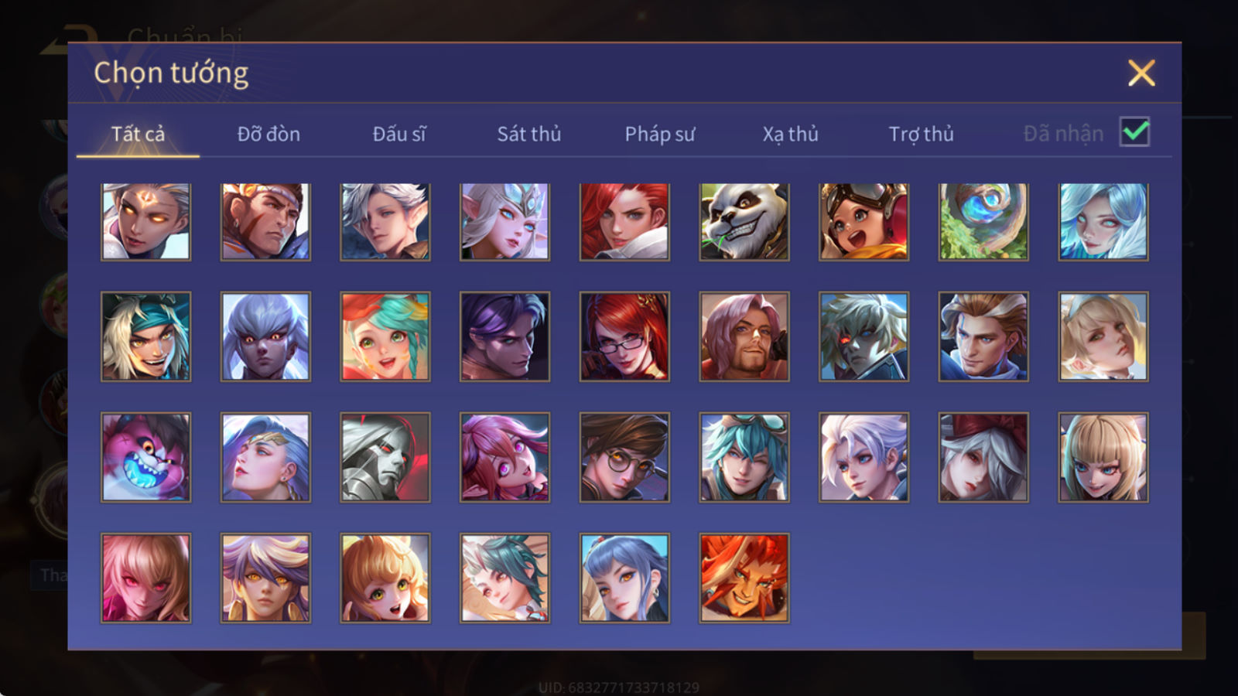Pick the red-haired woman with glasses hero
Viewport: 1238px width, 696px height.
pyautogui.click(x=624, y=336)
